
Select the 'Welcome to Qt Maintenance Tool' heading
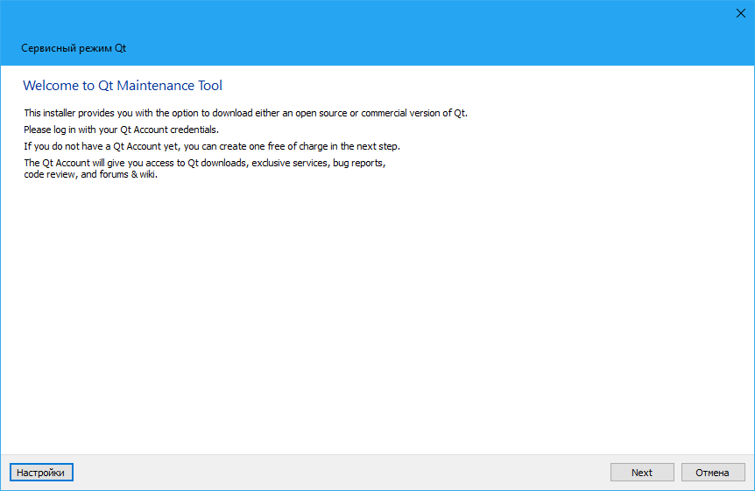[123, 86]
